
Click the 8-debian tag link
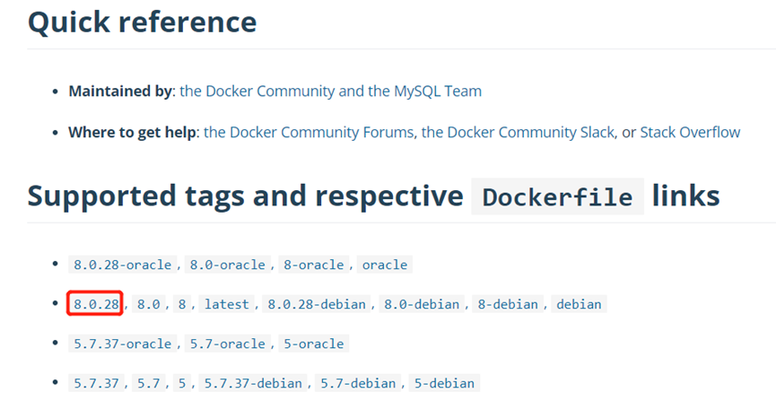click(508, 304)
